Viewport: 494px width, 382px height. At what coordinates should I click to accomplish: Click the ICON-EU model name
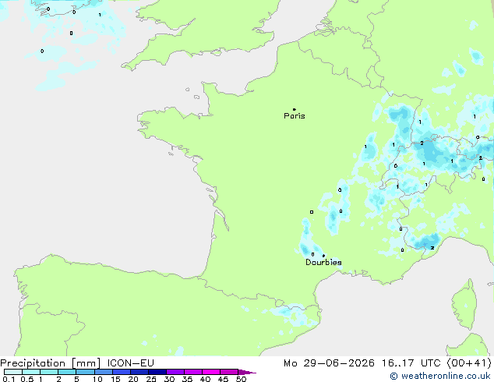(130, 363)
